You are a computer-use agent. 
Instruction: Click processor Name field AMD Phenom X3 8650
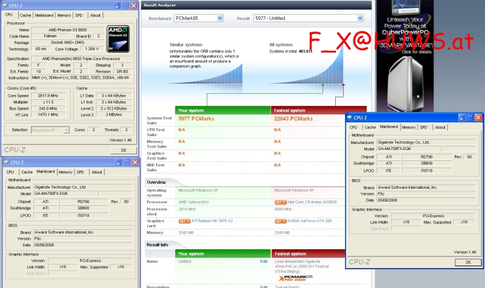click(x=67, y=30)
